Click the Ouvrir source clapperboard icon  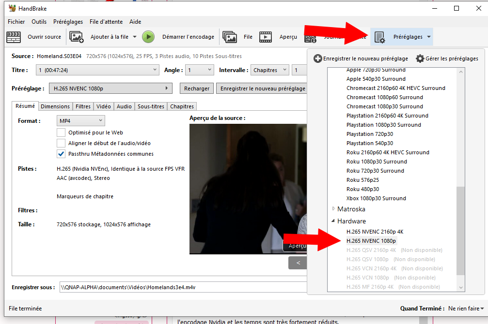pos(14,37)
